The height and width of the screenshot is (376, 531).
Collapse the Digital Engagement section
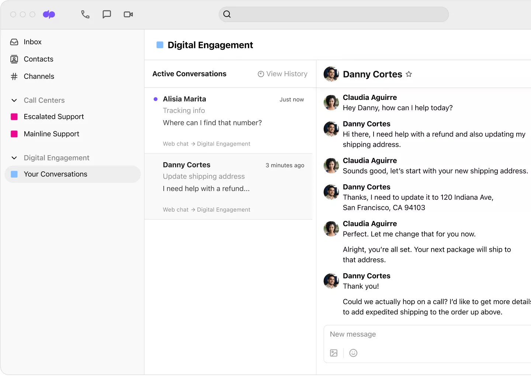[14, 158]
